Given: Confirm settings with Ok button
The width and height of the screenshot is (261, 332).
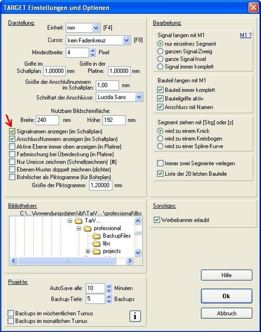Looking at the screenshot, I should click(227, 296).
